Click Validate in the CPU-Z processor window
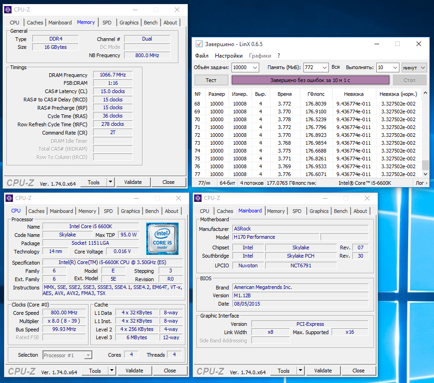The height and width of the screenshot is (383, 434). point(134,371)
